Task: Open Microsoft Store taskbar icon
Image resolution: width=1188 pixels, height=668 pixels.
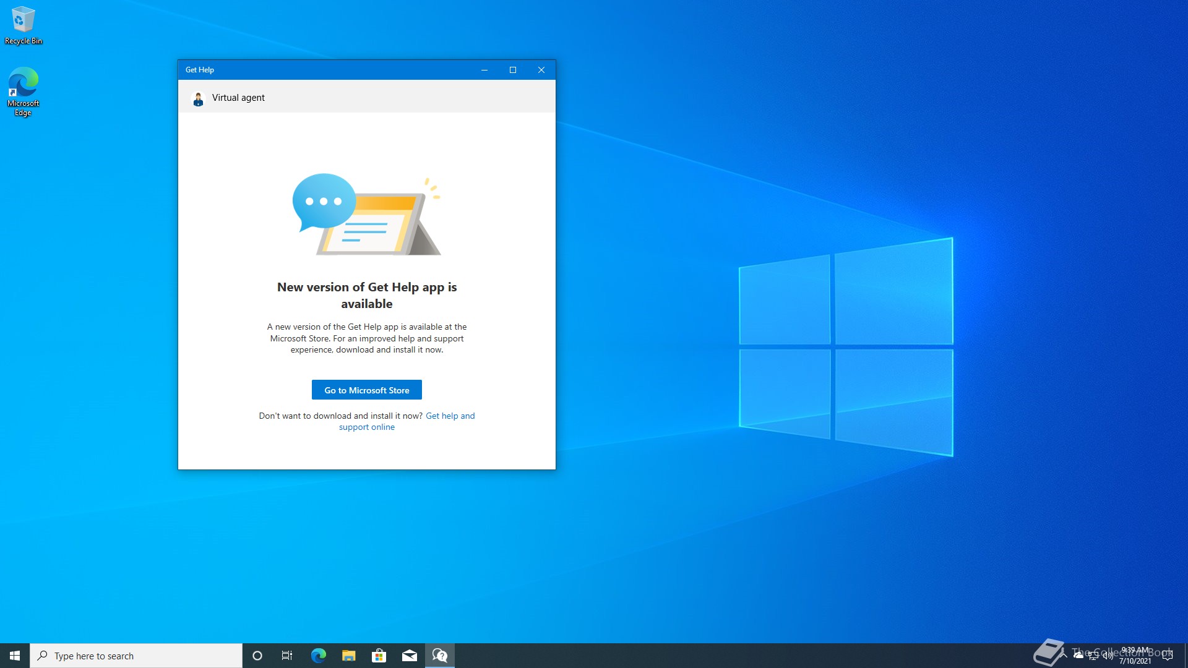Action: [379, 656]
